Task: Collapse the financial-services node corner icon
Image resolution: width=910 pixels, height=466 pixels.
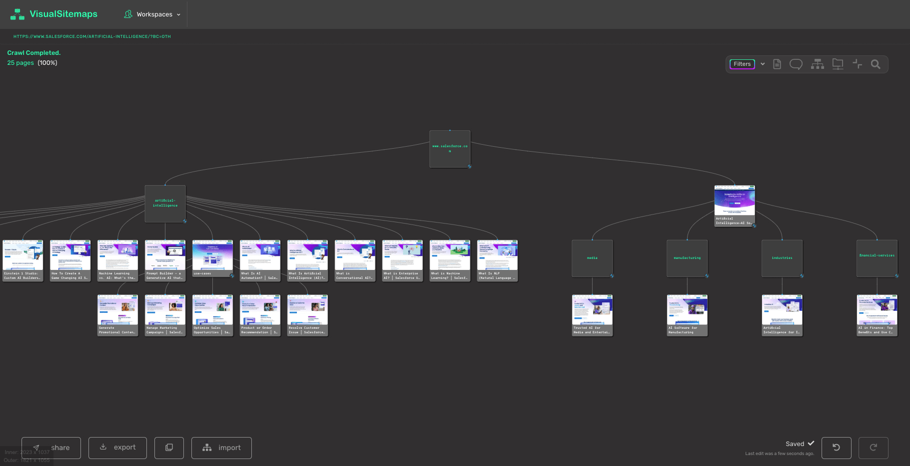Action: (897, 275)
